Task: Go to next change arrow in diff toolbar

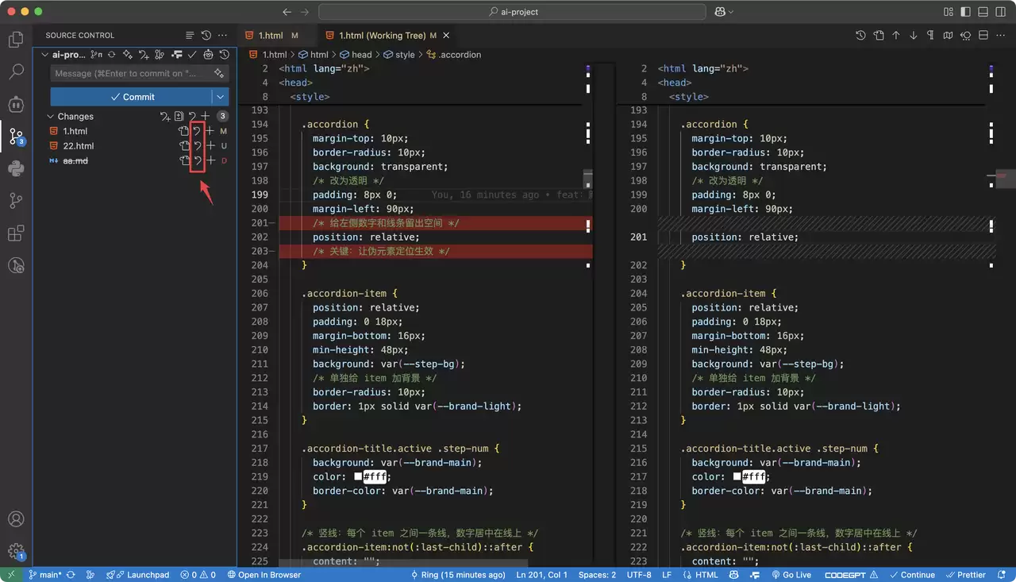Action: pos(914,35)
